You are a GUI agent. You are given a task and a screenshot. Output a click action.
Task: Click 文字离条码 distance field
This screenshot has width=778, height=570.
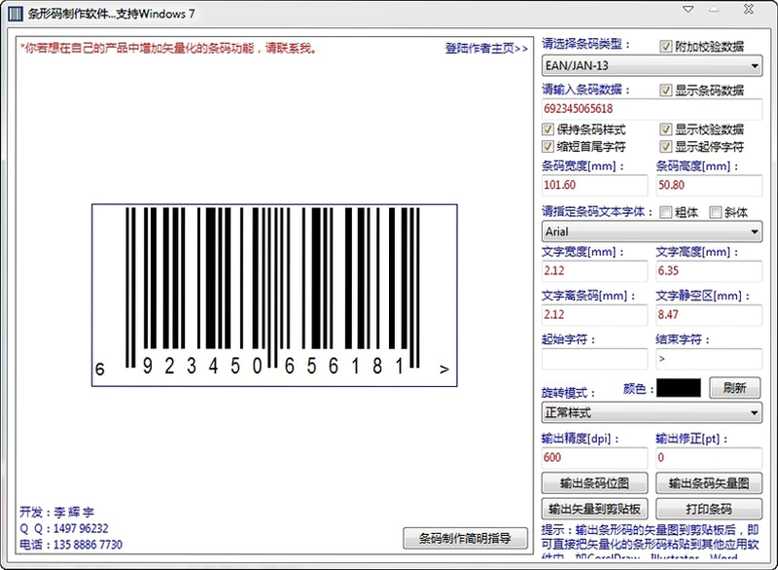pyautogui.click(x=594, y=314)
